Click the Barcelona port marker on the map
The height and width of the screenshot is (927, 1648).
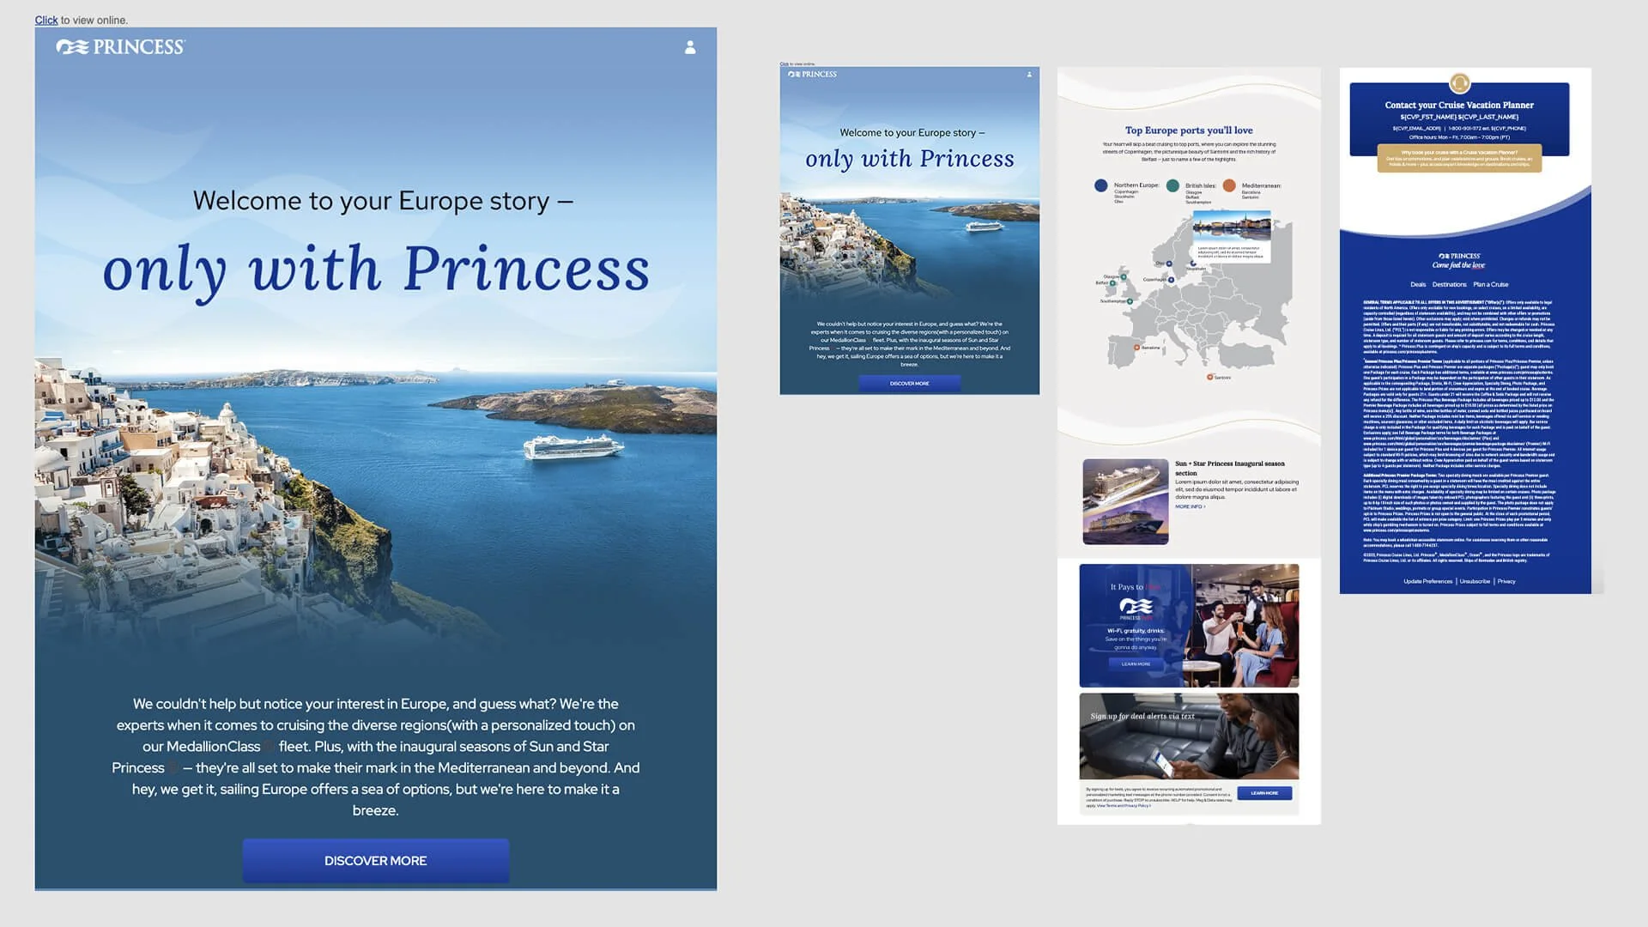(x=1137, y=348)
